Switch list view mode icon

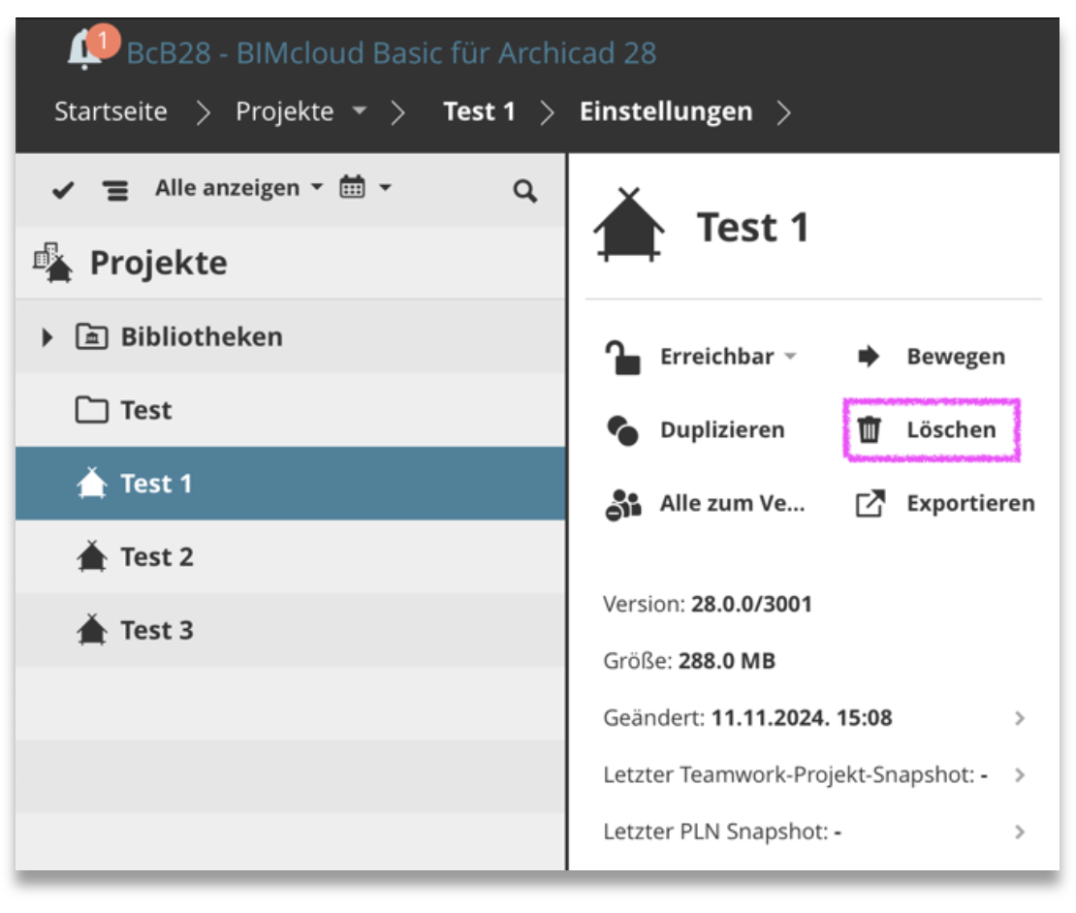115,190
